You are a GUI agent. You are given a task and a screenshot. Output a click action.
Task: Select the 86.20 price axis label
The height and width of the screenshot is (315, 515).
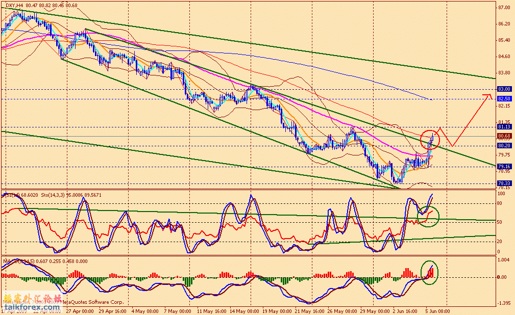[504, 24]
